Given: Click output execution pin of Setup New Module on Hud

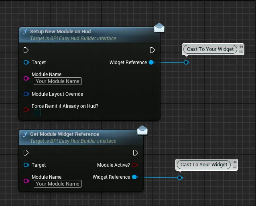Looking at the screenshot, I should click(152, 50).
